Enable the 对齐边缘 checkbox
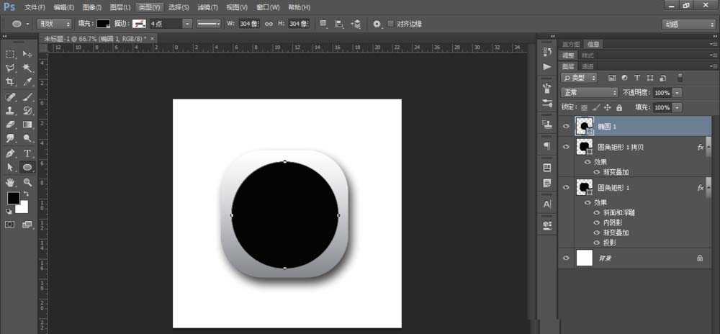This screenshot has height=334, width=720. 391,24
